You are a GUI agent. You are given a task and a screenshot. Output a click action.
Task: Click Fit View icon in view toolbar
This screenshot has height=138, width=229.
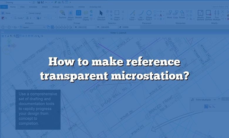[18, 36]
